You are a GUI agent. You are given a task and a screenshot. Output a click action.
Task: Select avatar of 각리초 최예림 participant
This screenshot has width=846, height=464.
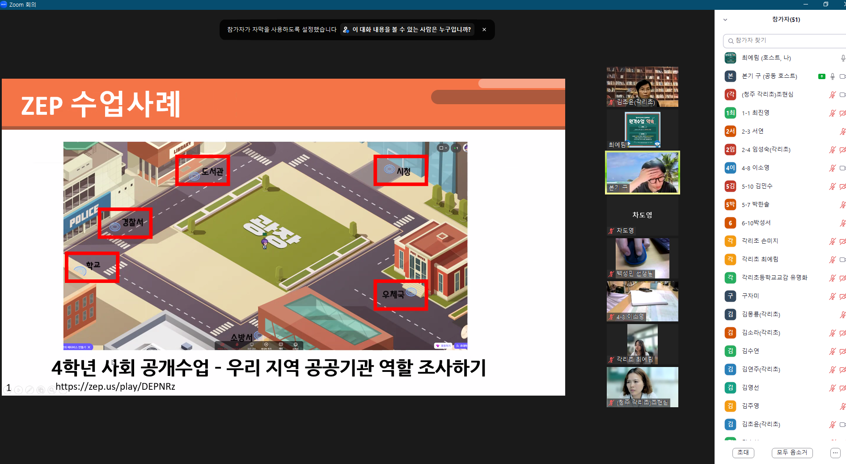point(730,259)
